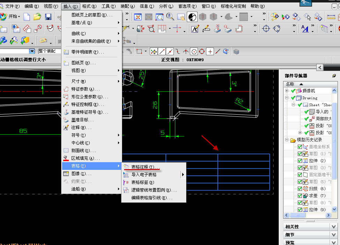
Task: Click the navigator scroll-left arrow
Action: click(x=287, y=215)
